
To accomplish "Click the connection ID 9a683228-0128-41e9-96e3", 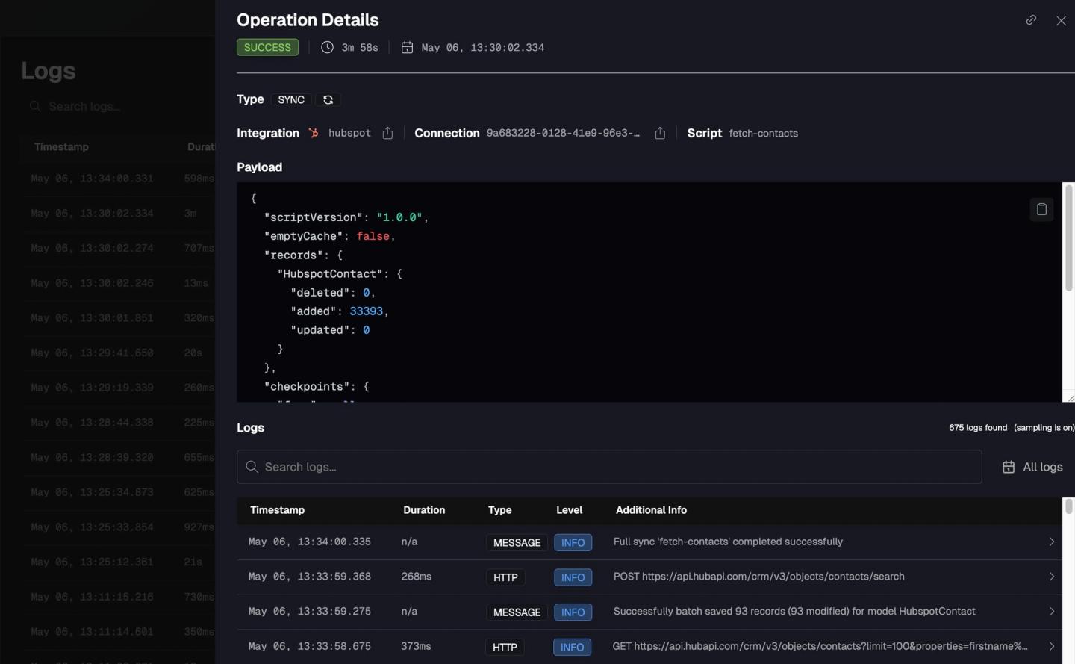I will click(563, 133).
